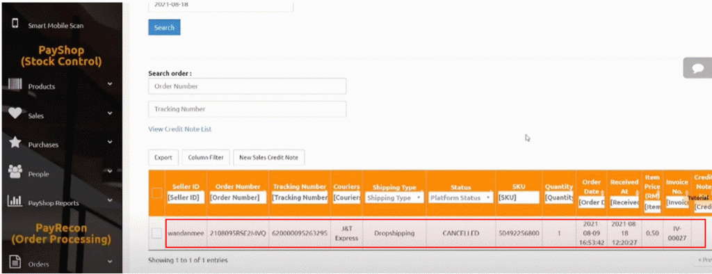Viewport: 712px width, 274px height.
Task: Click invoice number IV-00027
Action: [x=677, y=233]
